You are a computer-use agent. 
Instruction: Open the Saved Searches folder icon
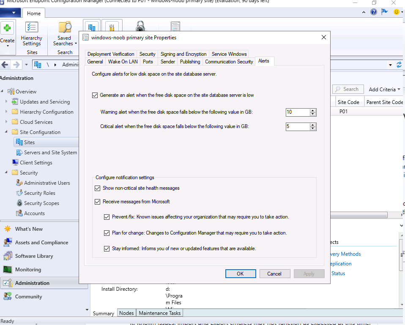65,27
